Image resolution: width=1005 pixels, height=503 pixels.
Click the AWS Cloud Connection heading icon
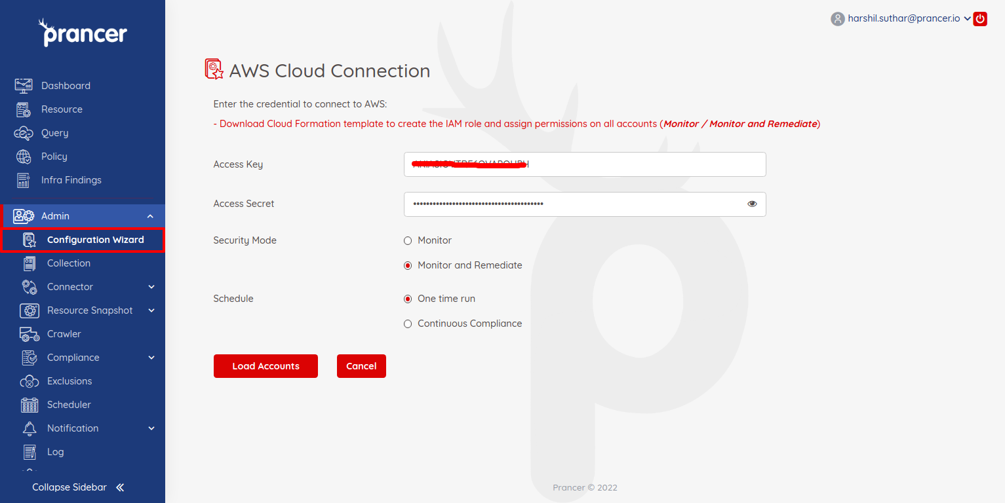[x=214, y=69]
